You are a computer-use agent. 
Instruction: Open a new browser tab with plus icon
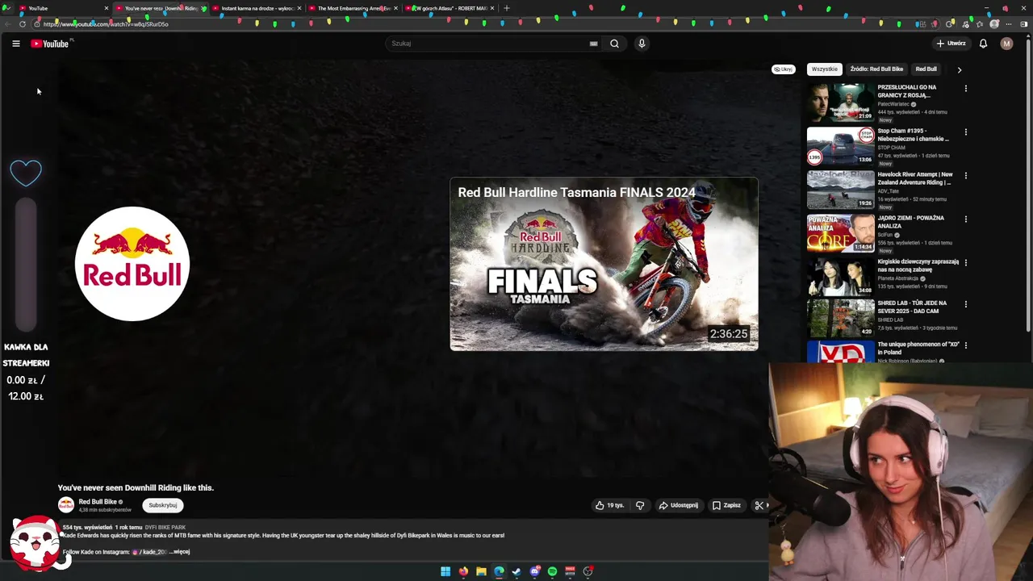click(506, 8)
